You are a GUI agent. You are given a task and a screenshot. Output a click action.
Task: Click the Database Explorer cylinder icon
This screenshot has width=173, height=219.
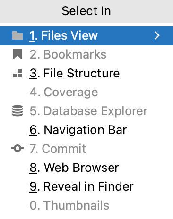click(17, 111)
